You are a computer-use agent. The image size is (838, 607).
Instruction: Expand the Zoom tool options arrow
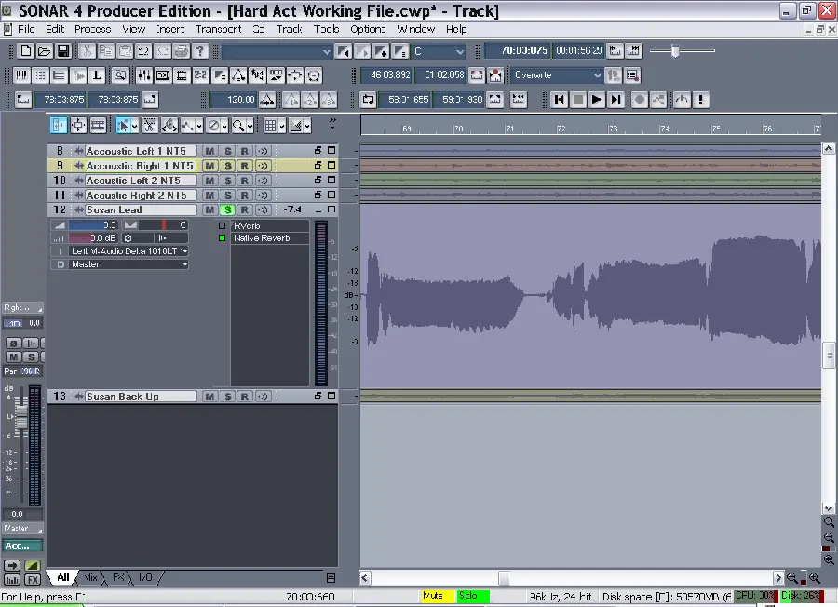click(x=250, y=126)
